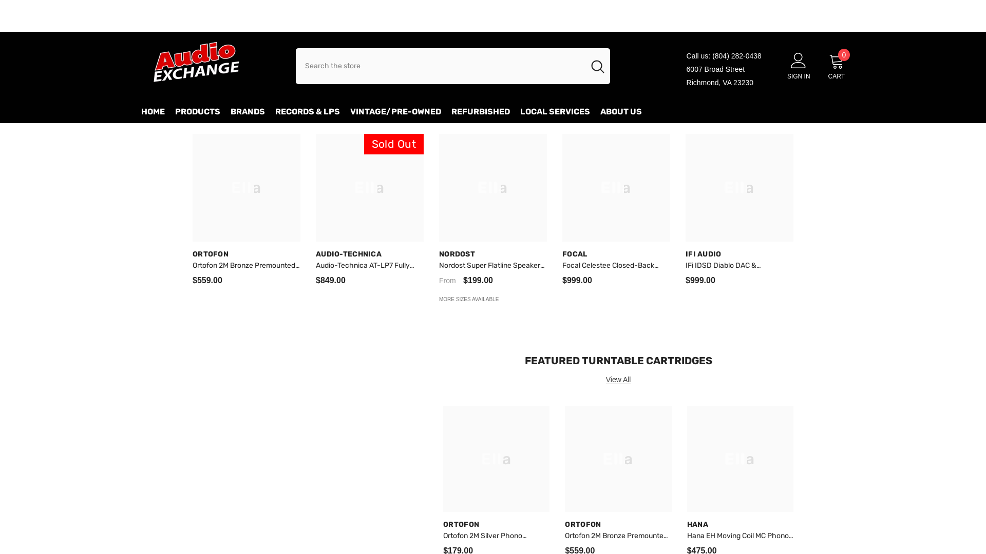Open Local Services menu item
Image resolution: width=986 pixels, height=554 pixels.
coord(555,112)
